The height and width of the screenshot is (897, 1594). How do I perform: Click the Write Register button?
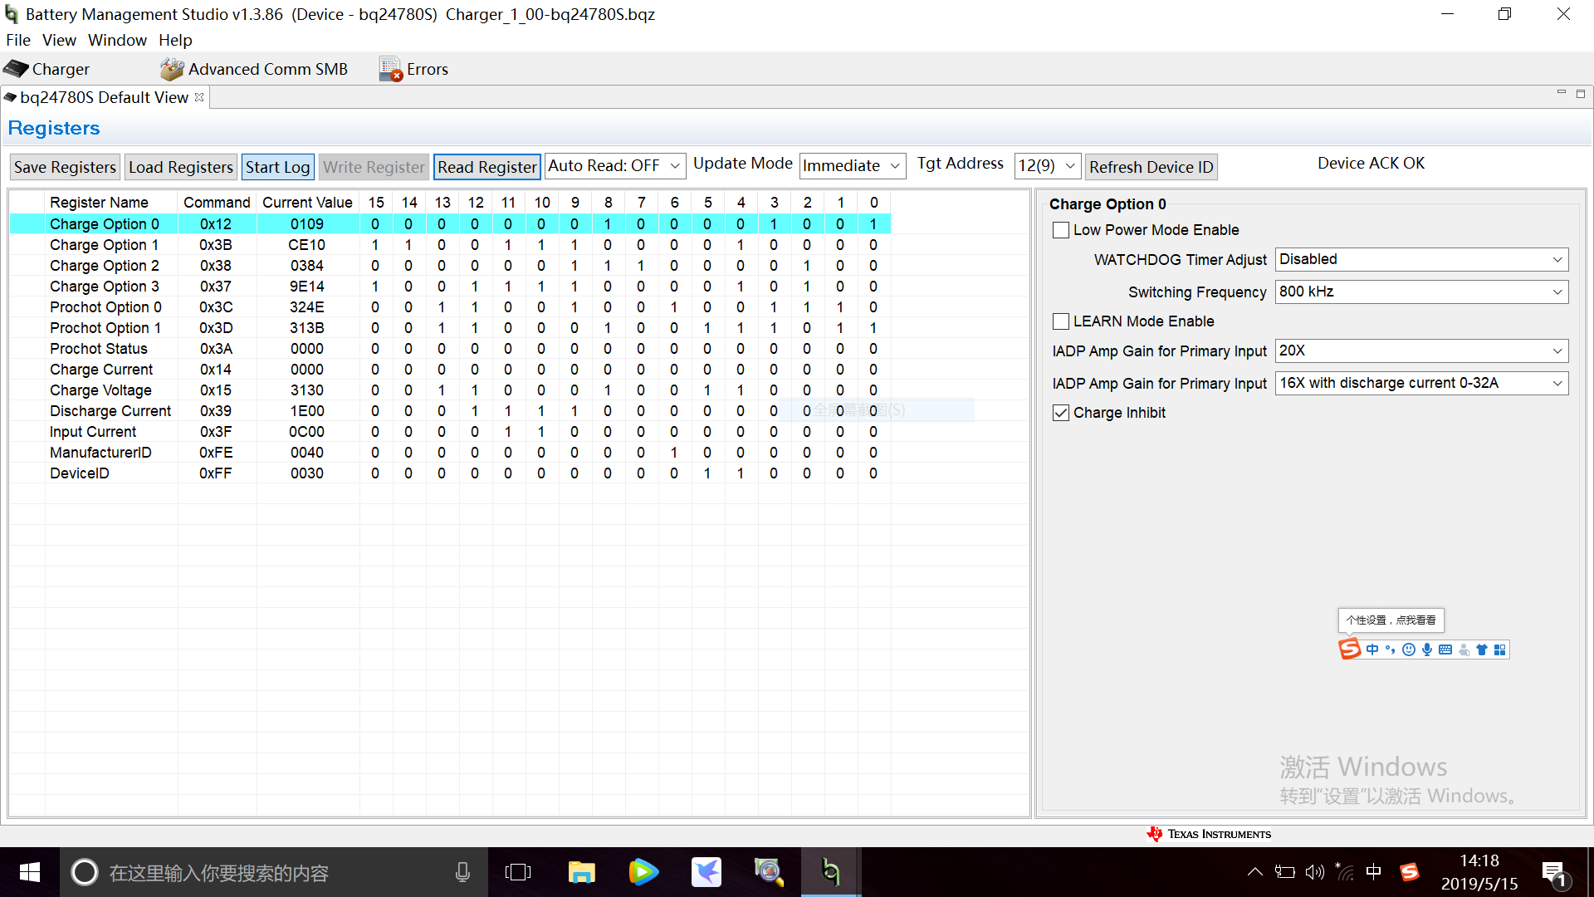pos(374,167)
